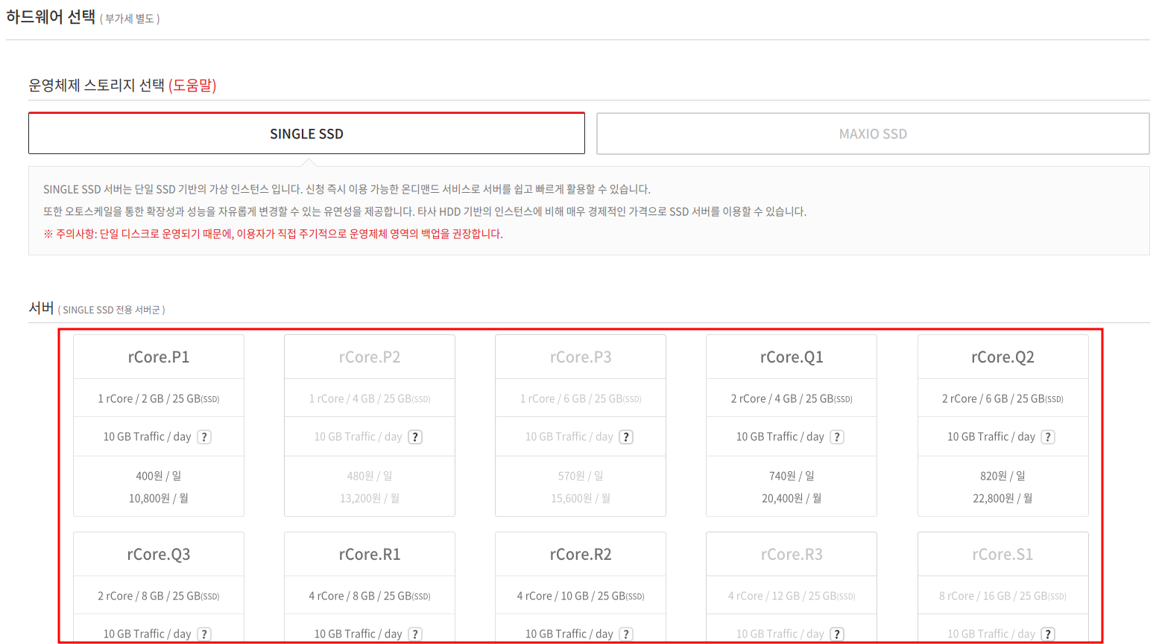Click the '480원 / 일' daily price

coord(370,476)
